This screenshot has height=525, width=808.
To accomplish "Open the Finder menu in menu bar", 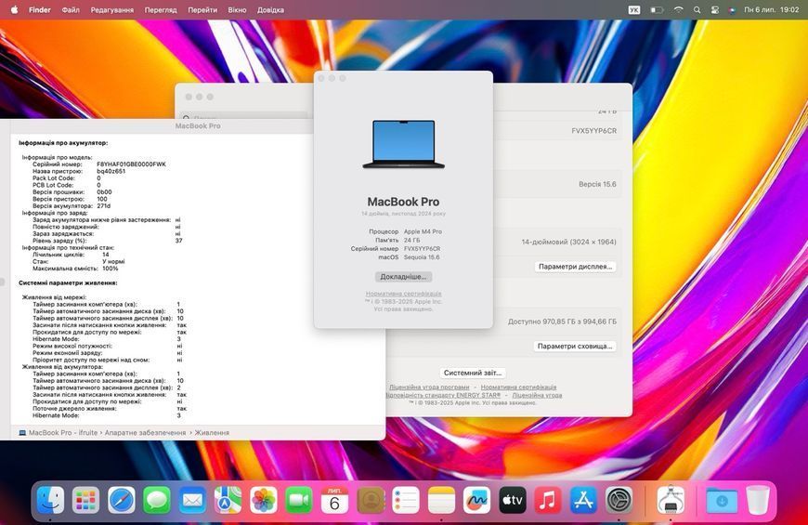I will pyautogui.click(x=40, y=9).
